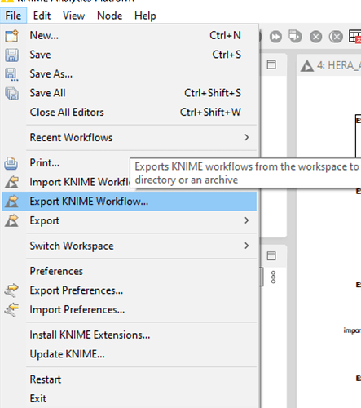Expand the Switch Workspace submenu arrow
This screenshot has height=408, width=361.
point(246,246)
